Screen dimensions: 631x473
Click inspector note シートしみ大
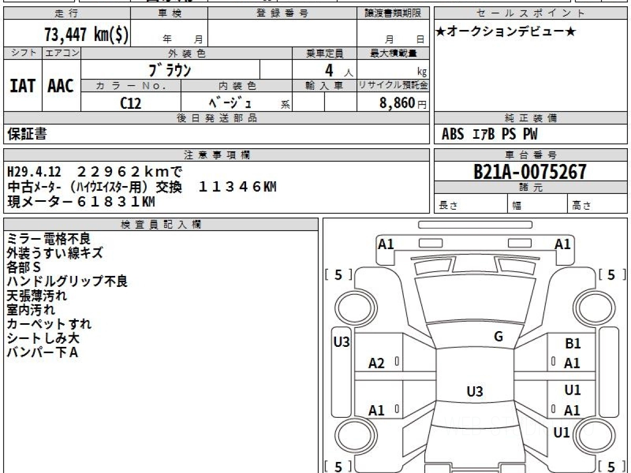[43, 338]
